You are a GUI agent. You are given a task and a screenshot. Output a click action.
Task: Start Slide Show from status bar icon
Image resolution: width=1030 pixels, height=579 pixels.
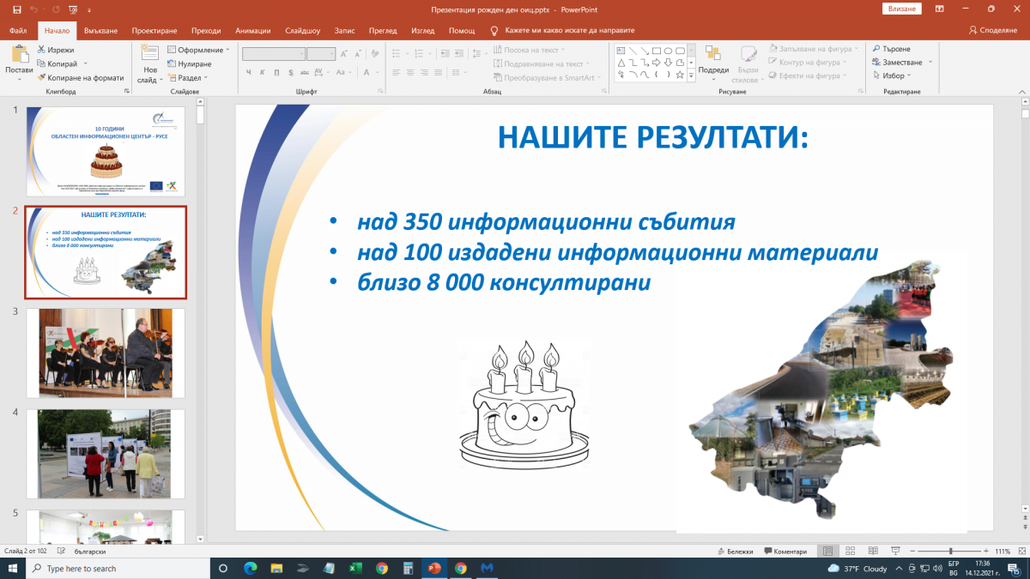click(894, 552)
